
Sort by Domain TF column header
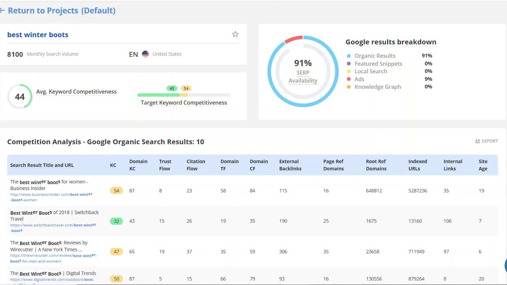click(x=229, y=165)
